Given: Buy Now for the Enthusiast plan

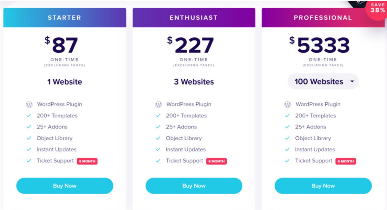Looking at the screenshot, I should tap(194, 186).
